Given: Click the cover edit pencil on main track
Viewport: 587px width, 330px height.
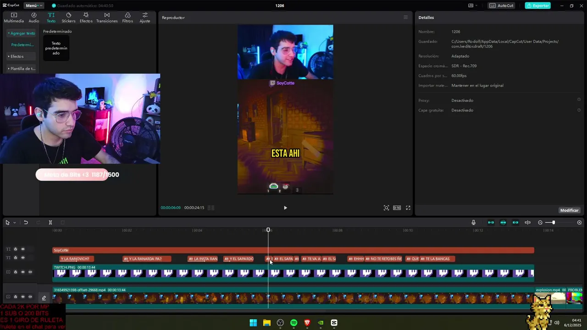Looking at the screenshot, I should pos(44,298).
